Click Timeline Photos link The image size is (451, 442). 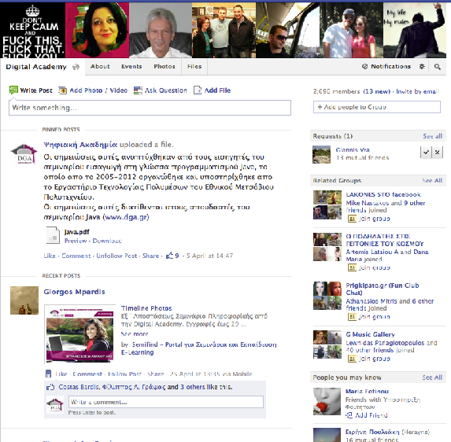[x=146, y=308]
